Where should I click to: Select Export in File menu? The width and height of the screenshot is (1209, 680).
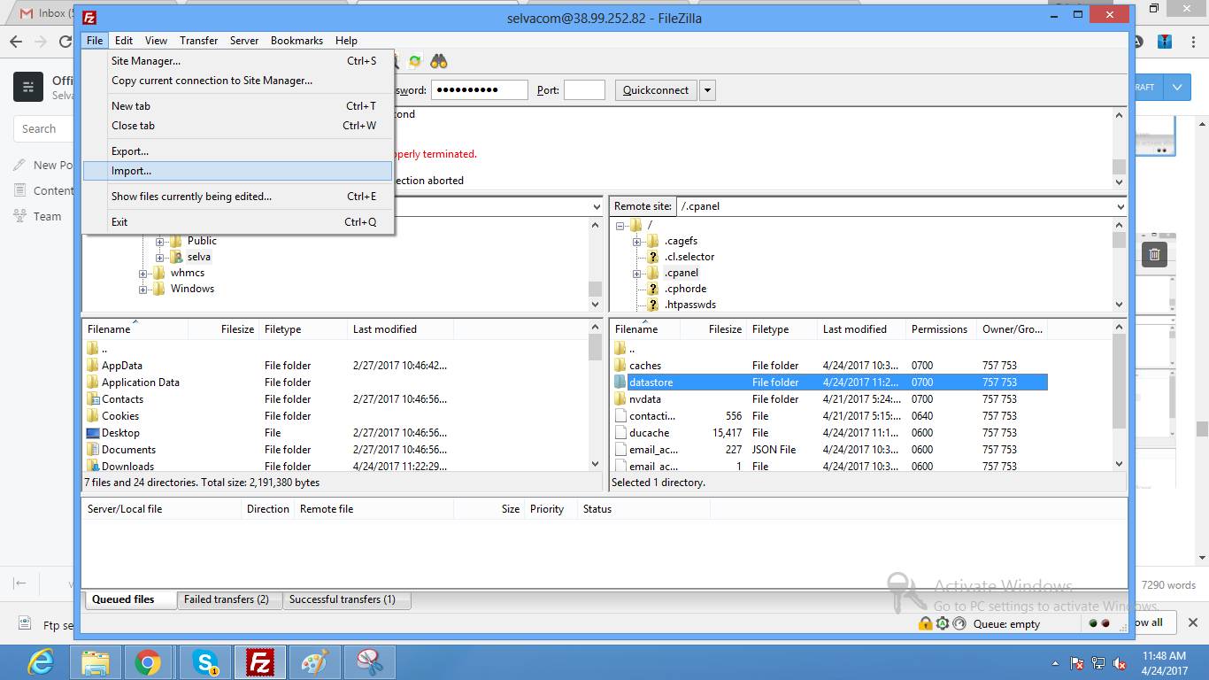[x=237, y=151]
